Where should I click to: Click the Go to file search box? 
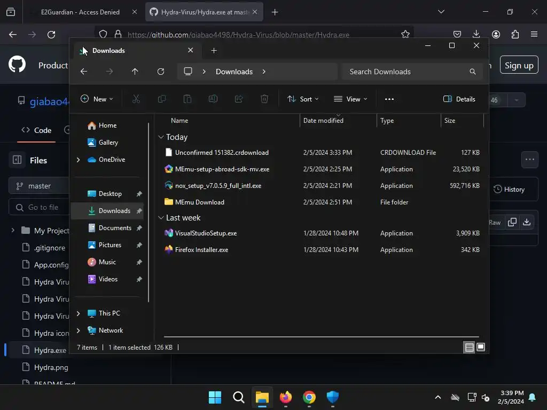(x=39, y=208)
